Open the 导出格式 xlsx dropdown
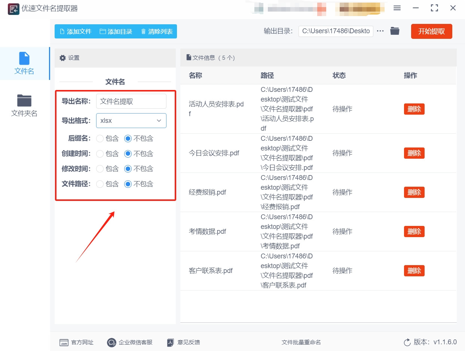465x351 pixels. [131, 121]
